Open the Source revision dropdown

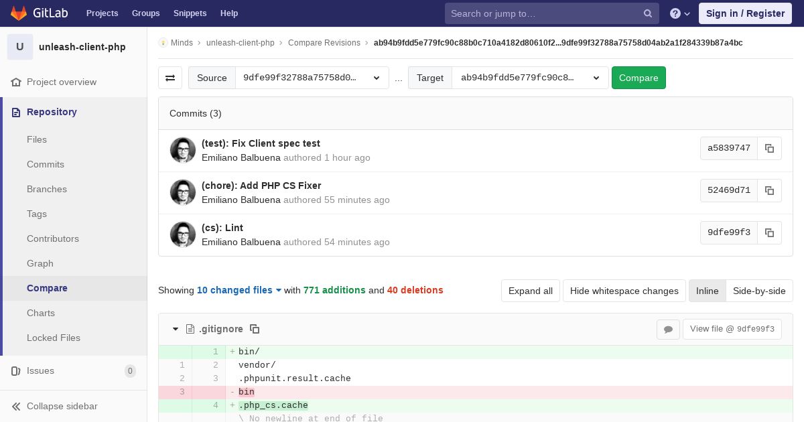[312, 78]
